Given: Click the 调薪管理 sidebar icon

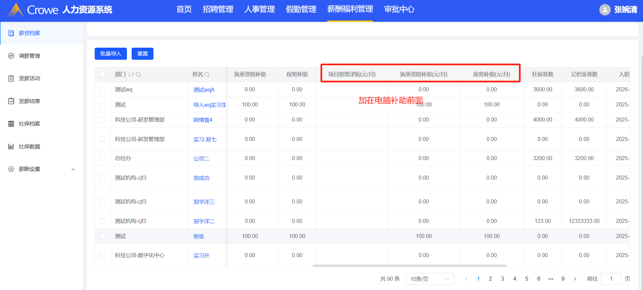Looking at the screenshot, I should 11,56.
